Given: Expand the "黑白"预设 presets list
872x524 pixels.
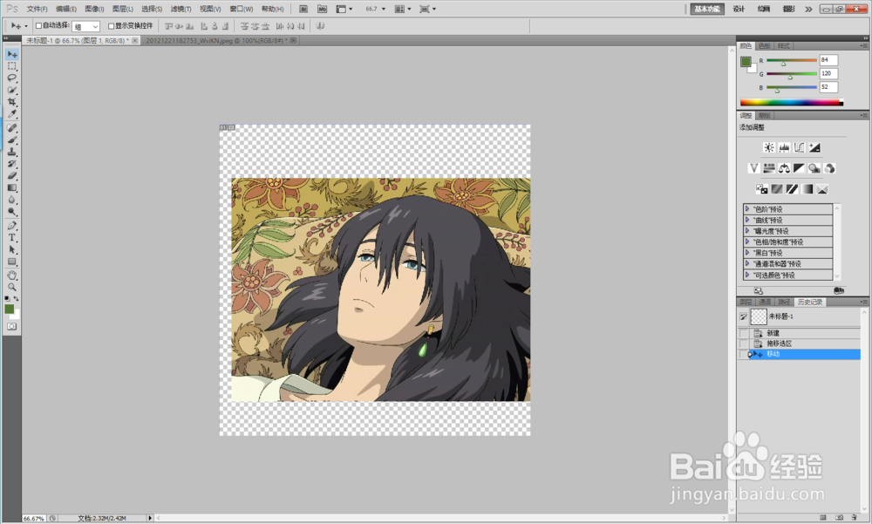Looking at the screenshot, I should click(x=747, y=253).
